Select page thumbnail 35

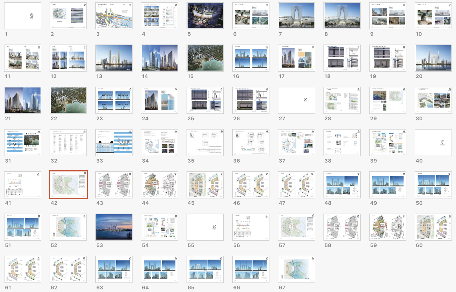(x=205, y=142)
